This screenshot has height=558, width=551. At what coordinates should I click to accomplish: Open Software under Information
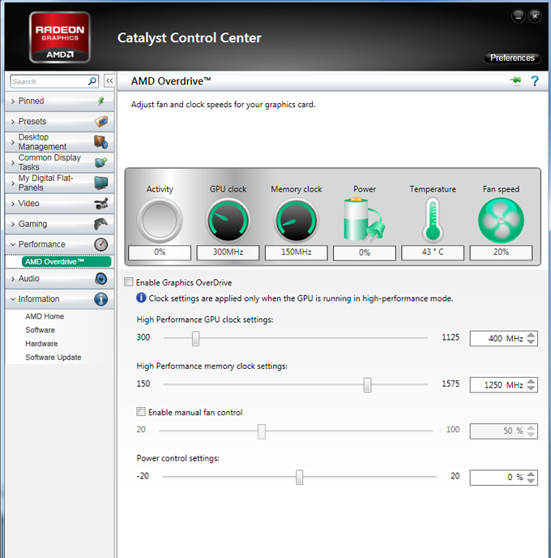[41, 330]
